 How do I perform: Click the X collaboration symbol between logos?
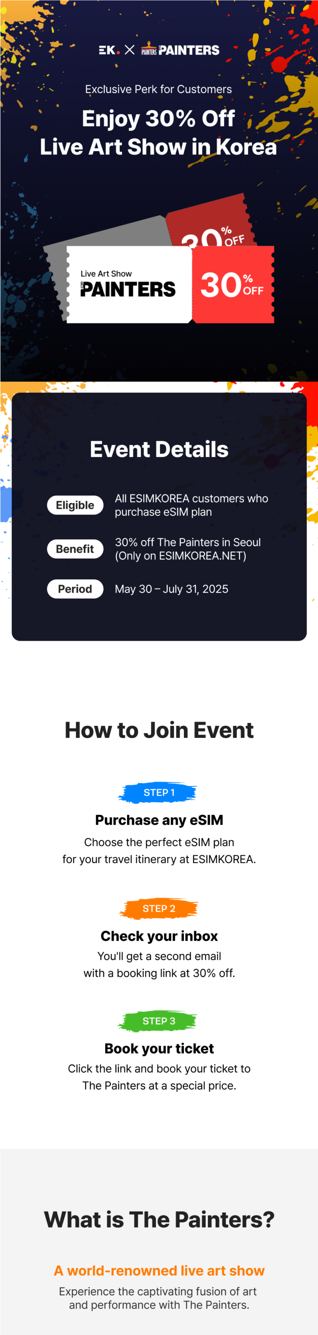pyautogui.click(x=130, y=50)
